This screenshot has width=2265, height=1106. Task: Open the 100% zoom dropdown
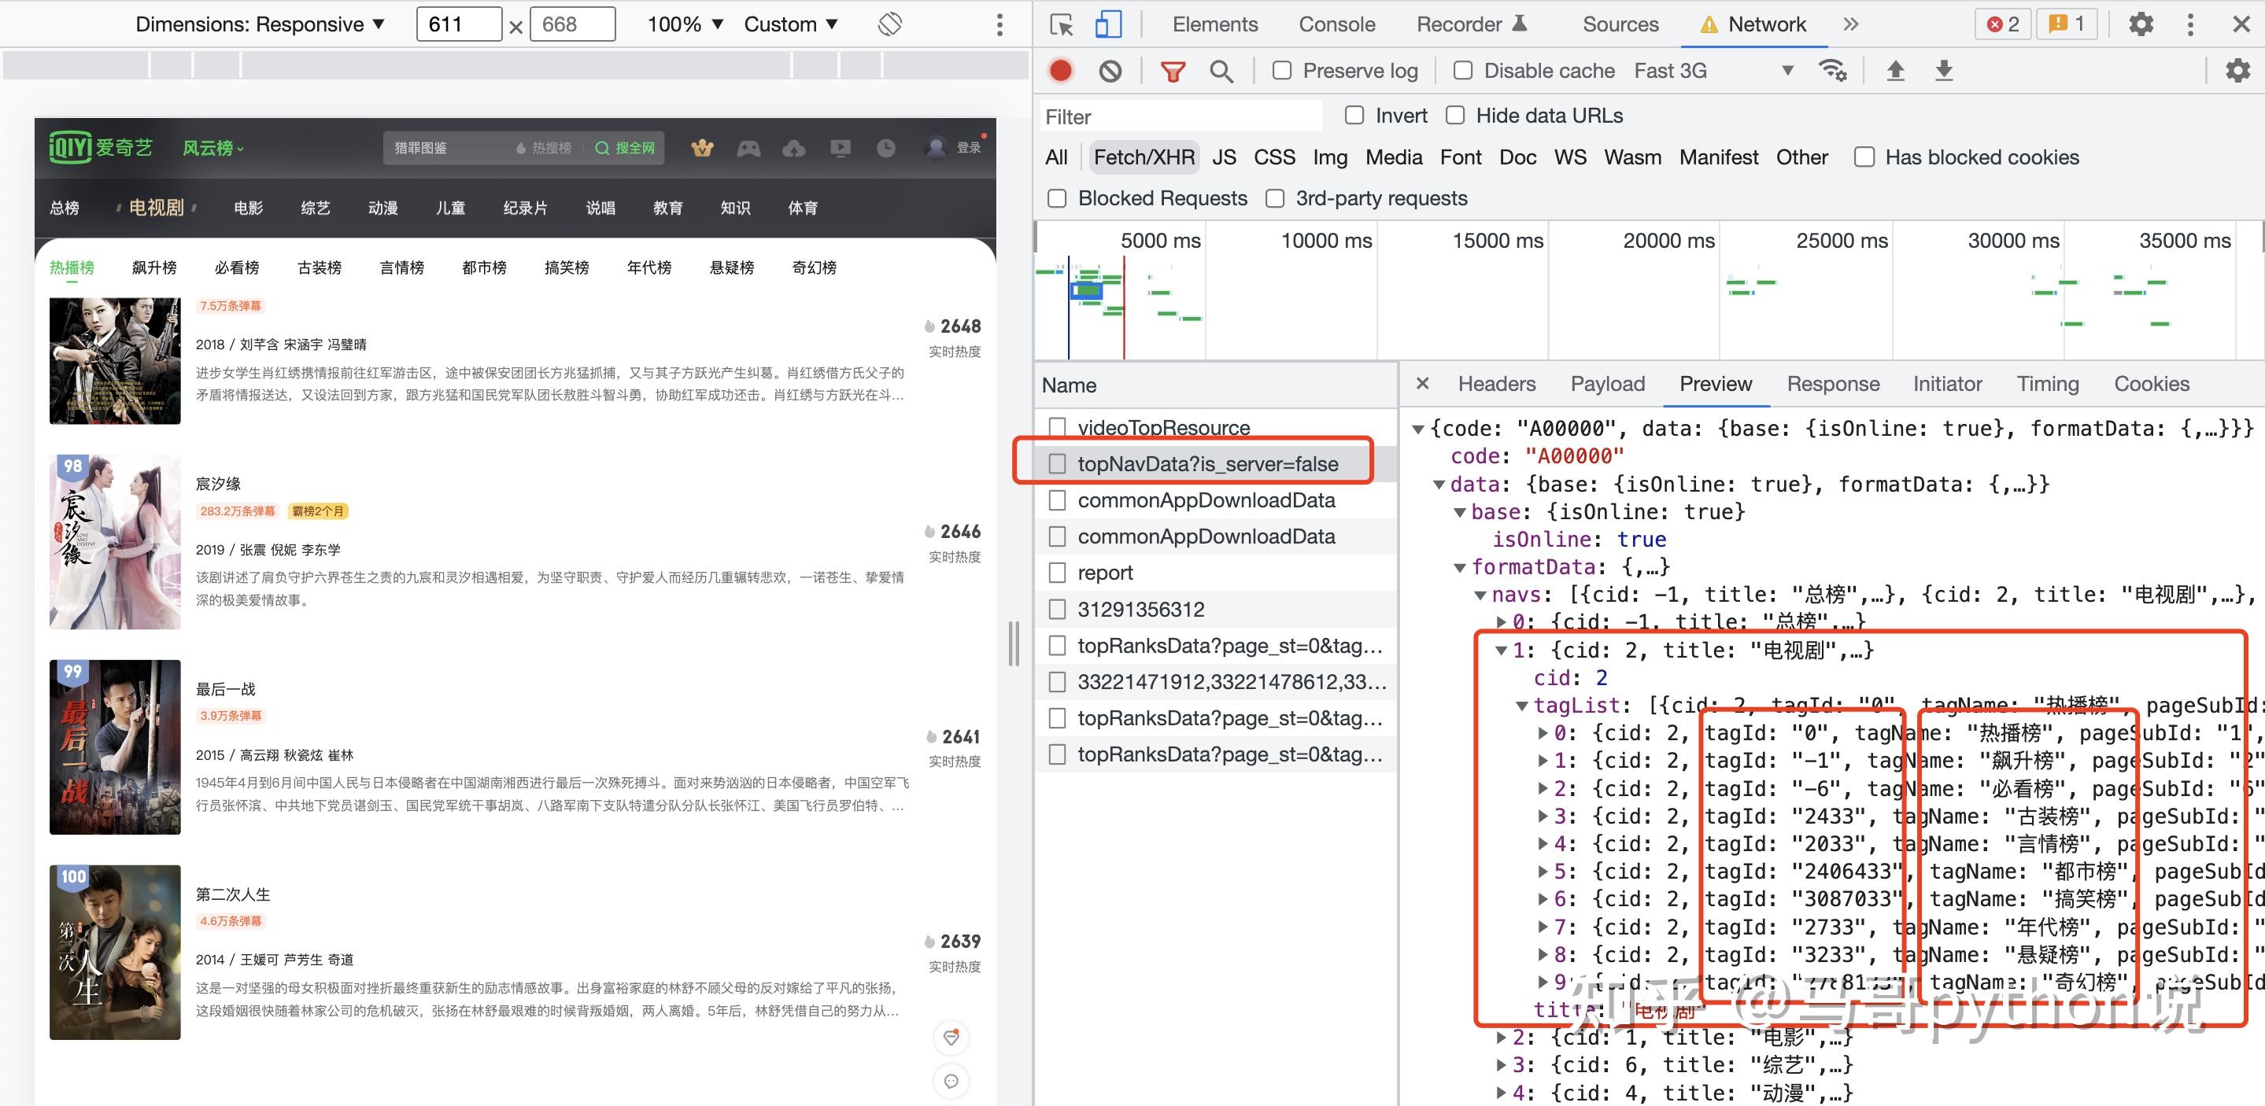(x=685, y=24)
